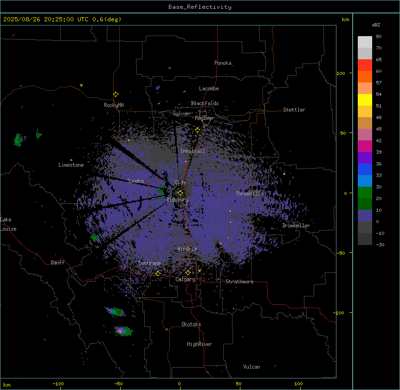Click the Okotoks city label
The image size is (400, 390).
[191, 324]
